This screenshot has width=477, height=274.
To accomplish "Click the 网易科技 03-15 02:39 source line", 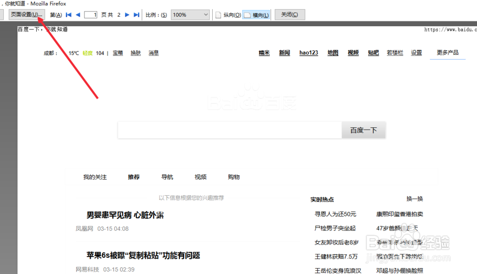I will pyautogui.click(x=105, y=269).
